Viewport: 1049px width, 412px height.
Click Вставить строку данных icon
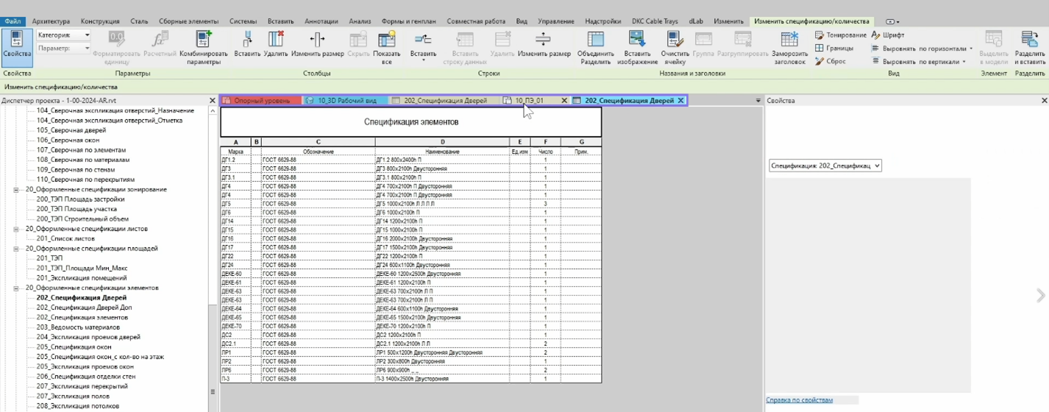(465, 49)
